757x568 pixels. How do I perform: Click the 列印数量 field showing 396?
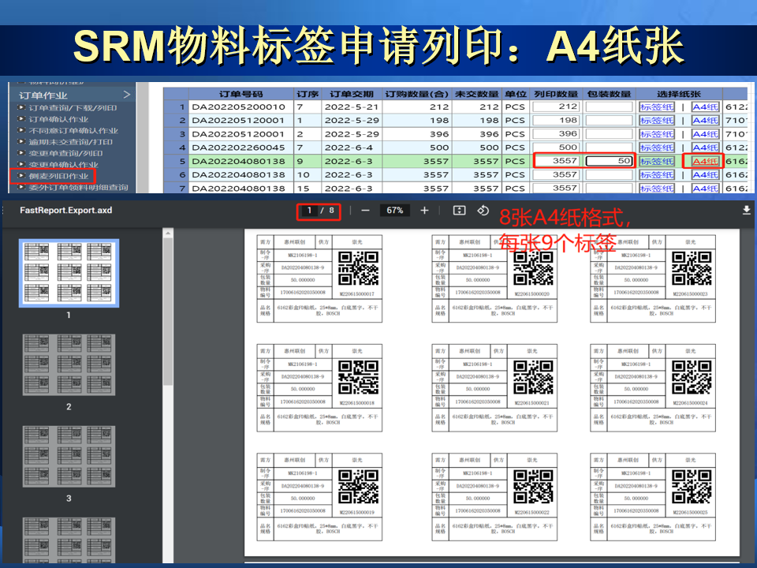556,134
